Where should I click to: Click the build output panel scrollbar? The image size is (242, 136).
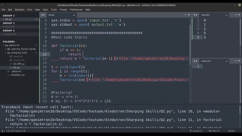click(240, 110)
